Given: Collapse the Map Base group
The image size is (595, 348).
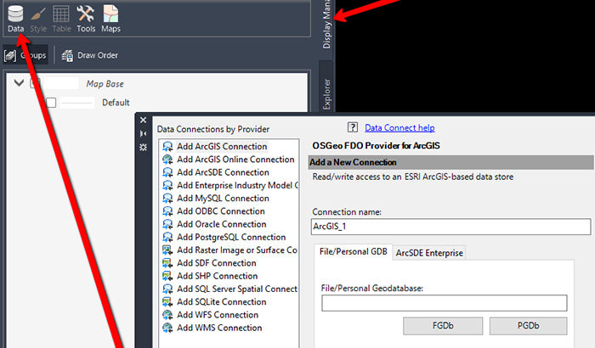Looking at the screenshot, I should click(x=19, y=82).
